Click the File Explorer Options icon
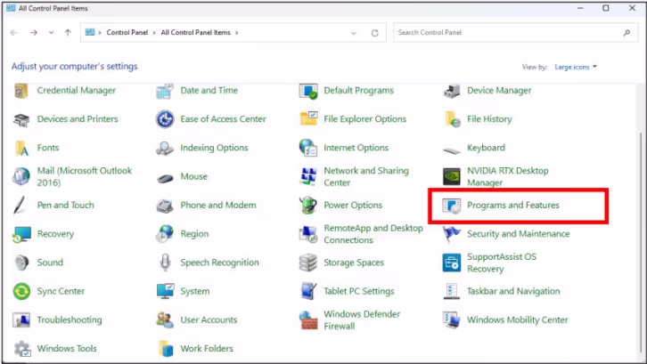Screen dimensions: 647x364 tap(308, 119)
